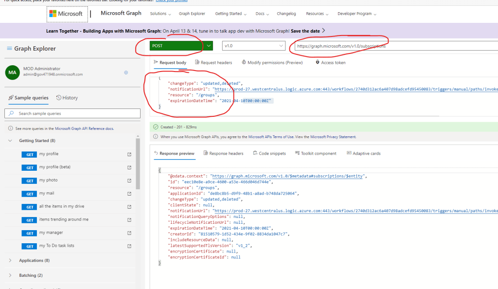The height and width of the screenshot is (289, 498).
Task: Open the POST HTTP method dropdown
Action: tap(209, 46)
